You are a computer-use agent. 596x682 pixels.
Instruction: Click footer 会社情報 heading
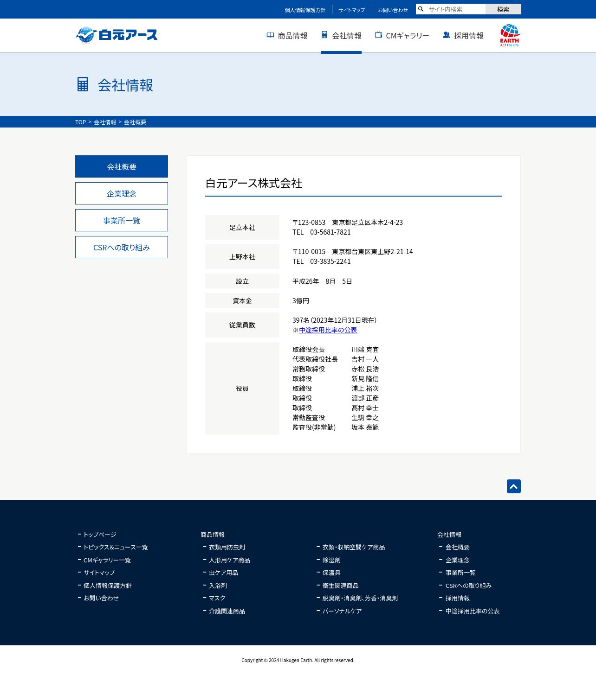[449, 535]
